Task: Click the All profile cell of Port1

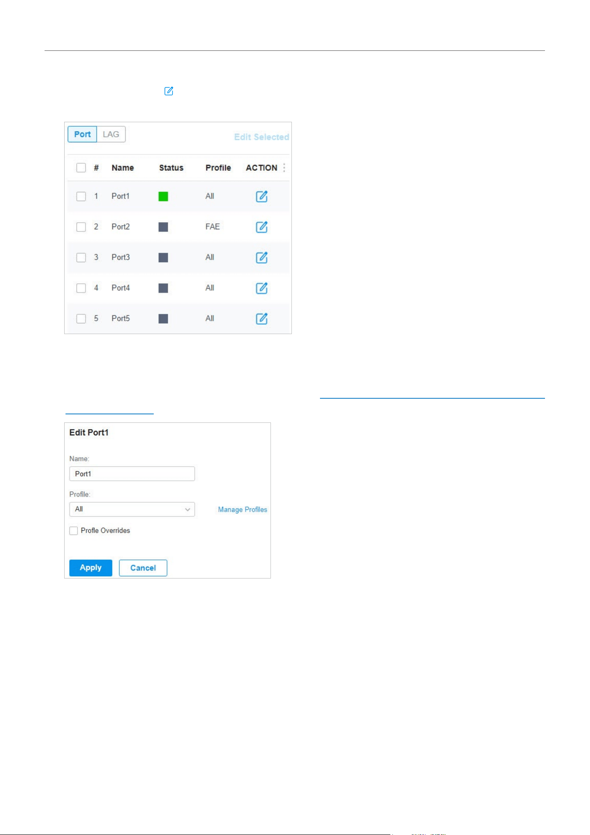Action: (x=210, y=196)
